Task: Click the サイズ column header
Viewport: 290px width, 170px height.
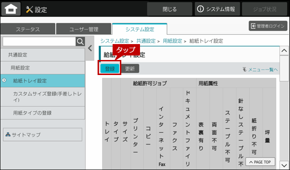Action: coord(125,131)
